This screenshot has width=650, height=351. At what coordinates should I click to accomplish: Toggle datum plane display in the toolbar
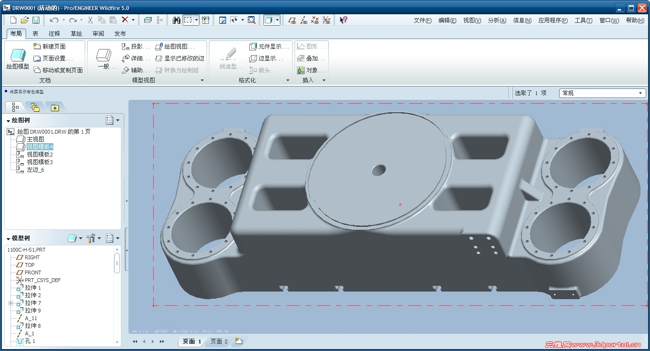tap(292, 20)
